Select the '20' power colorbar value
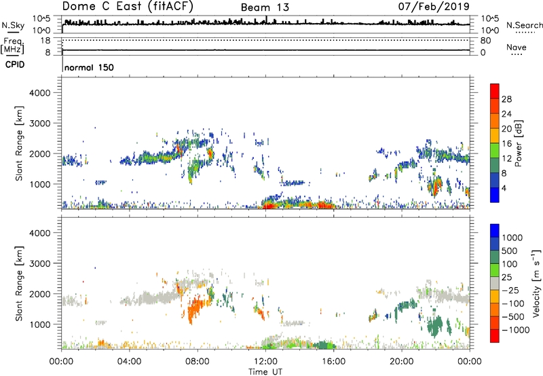Image resolution: width=543 pixels, height=376 pixels. (506, 129)
